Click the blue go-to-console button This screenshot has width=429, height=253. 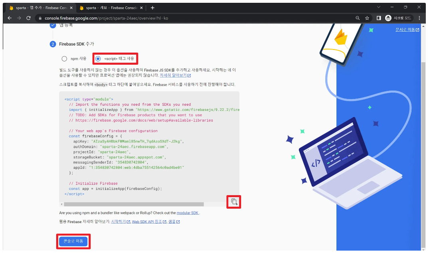pyautogui.click(x=73, y=241)
